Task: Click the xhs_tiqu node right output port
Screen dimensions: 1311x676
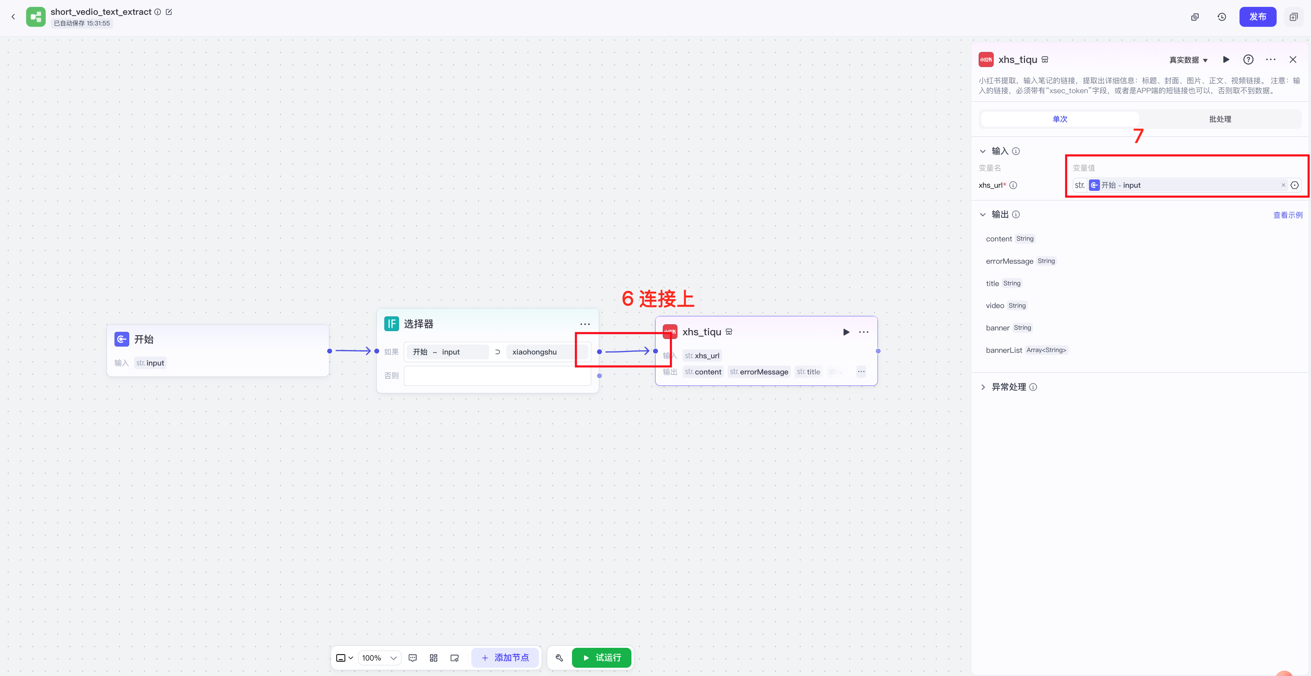Action: pos(878,351)
